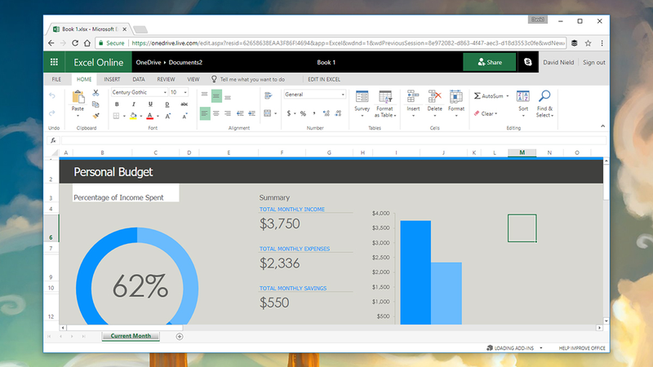Screen dimensions: 653x367
Task: Open the Documents2 breadcrumb link
Action: click(185, 62)
